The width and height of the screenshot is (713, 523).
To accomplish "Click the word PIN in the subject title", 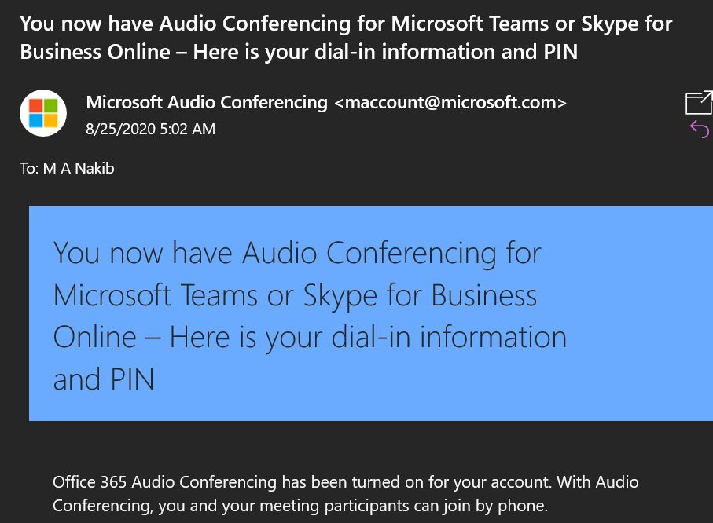I will pos(558,53).
